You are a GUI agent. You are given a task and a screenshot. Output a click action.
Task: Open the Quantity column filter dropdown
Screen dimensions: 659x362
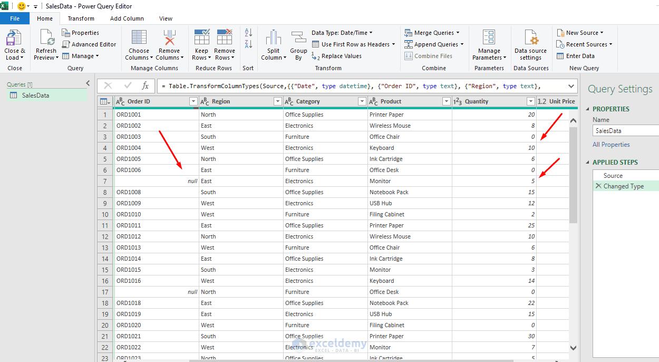click(530, 101)
